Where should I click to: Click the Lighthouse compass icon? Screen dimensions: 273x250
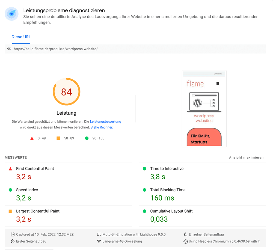click(x=11, y=14)
